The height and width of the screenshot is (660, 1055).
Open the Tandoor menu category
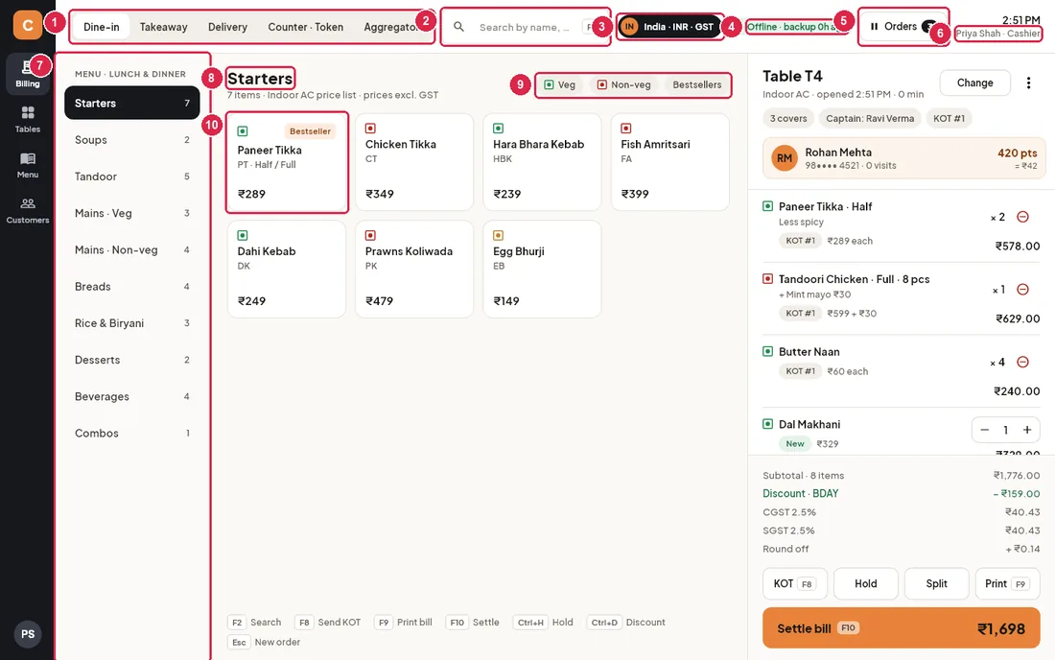[132, 177]
